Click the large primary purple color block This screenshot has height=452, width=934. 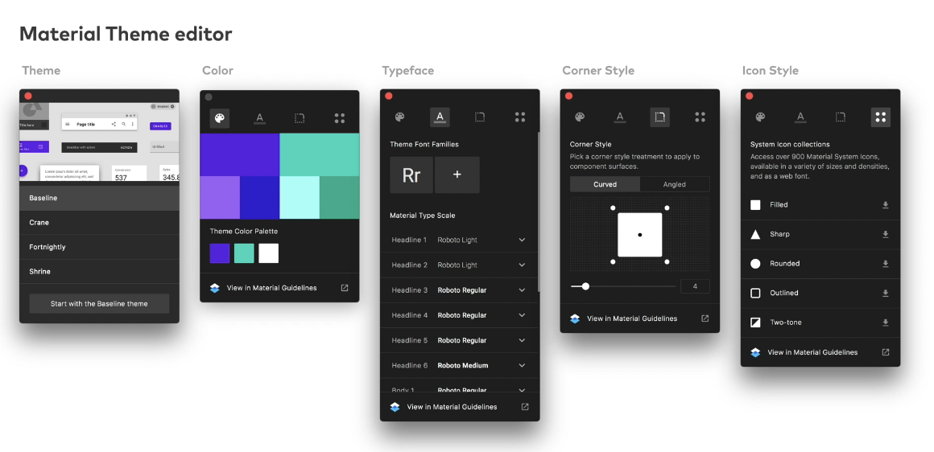[x=239, y=154]
